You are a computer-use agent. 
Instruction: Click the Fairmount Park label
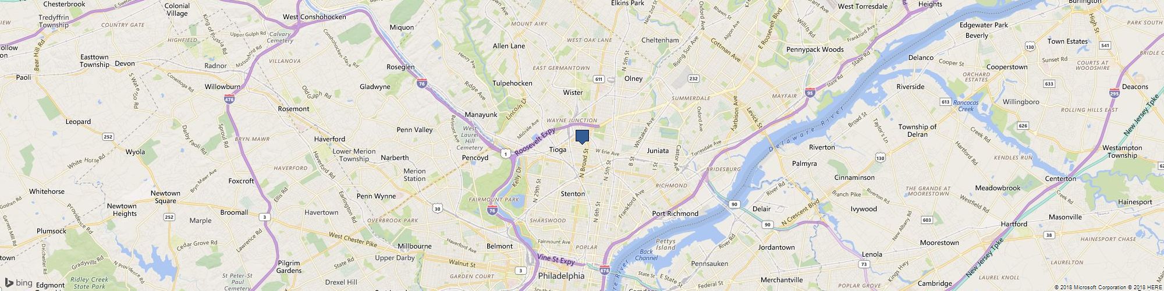pyautogui.click(x=494, y=200)
